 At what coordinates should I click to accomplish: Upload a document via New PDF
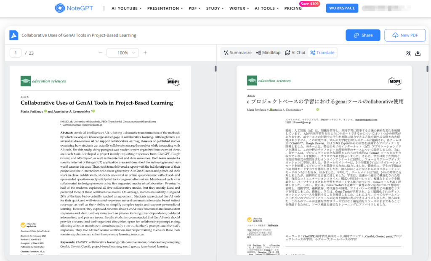click(405, 35)
